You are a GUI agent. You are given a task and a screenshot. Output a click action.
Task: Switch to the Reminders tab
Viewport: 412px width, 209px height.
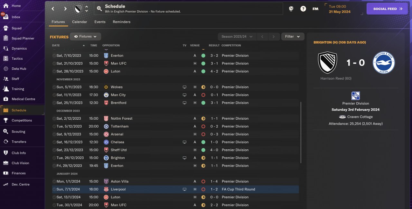pos(121,22)
